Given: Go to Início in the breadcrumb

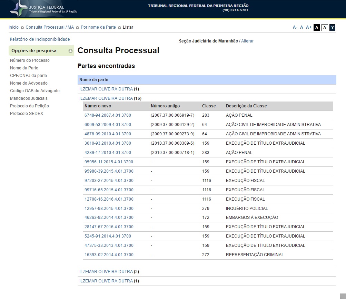Looking at the screenshot, I should tap(13, 27).
